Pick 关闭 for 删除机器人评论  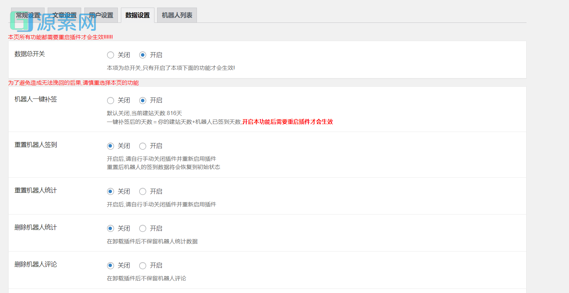(111, 265)
